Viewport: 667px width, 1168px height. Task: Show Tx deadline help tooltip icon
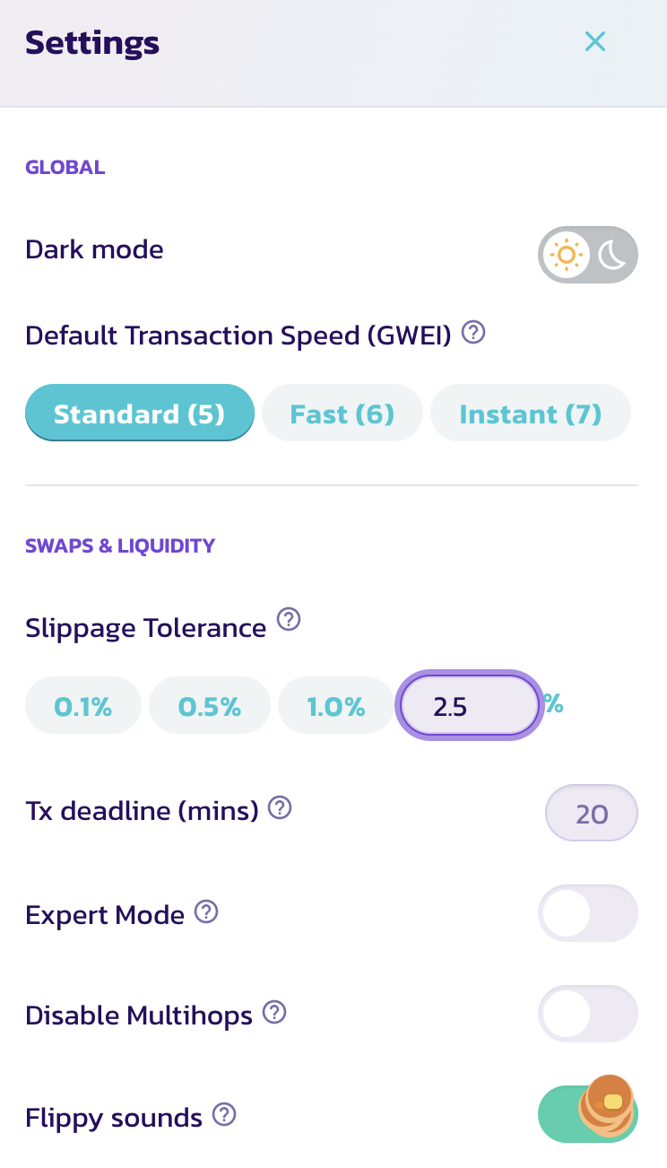pyautogui.click(x=281, y=808)
